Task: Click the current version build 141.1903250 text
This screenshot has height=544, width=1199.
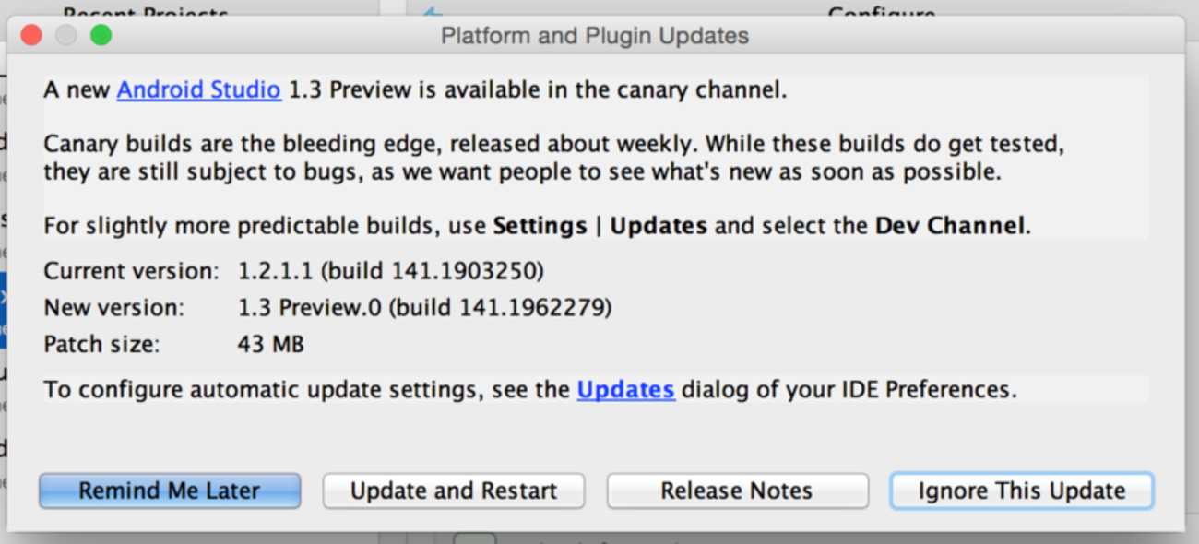Action: click(391, 271)
